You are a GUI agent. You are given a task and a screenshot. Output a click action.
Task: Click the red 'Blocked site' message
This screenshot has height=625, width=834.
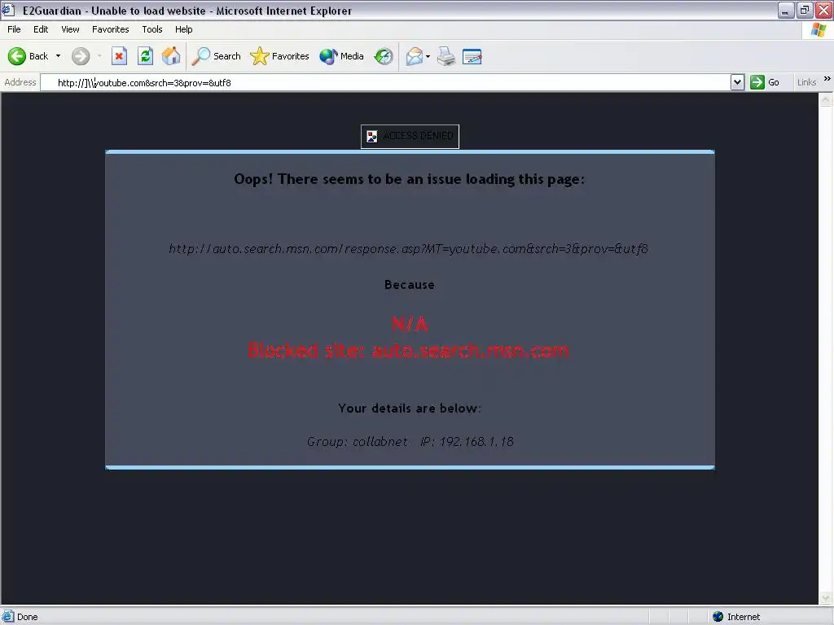pyautogui.click(x=409, y=350)
